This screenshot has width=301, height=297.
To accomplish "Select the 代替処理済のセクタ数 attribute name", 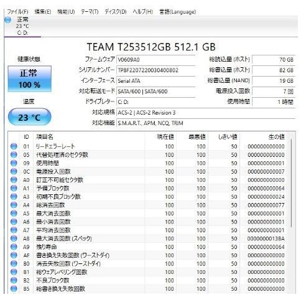I will [x=62, y=154].
